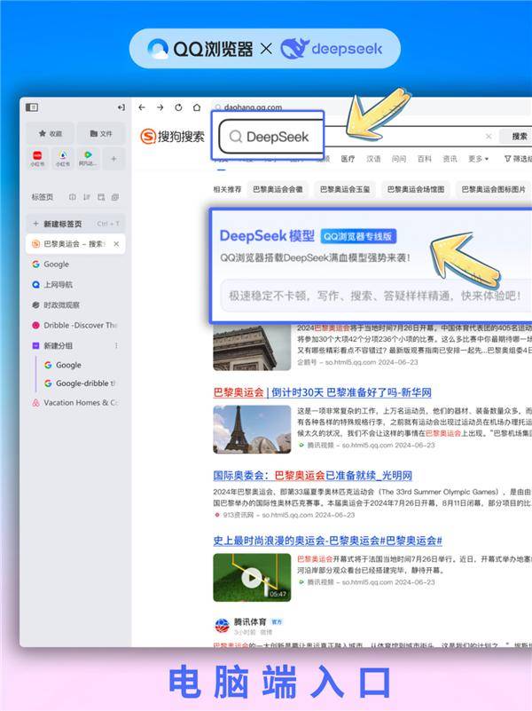Screen dimensions: 532x711
Task: Open the red 小红书 shortcut icon
Action: [37, 158]
